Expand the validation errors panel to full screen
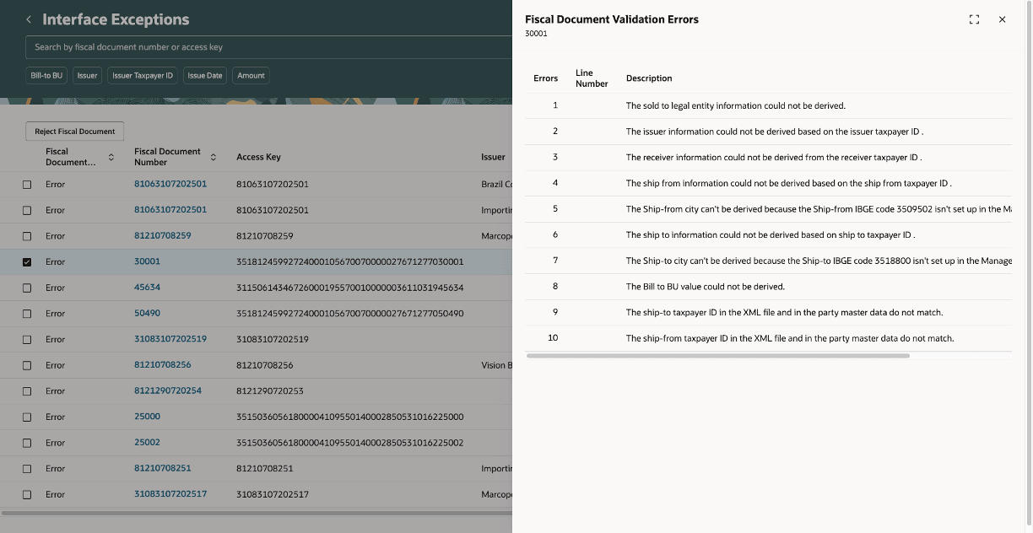Screen dimensions: 1033x533 [974, 19]
